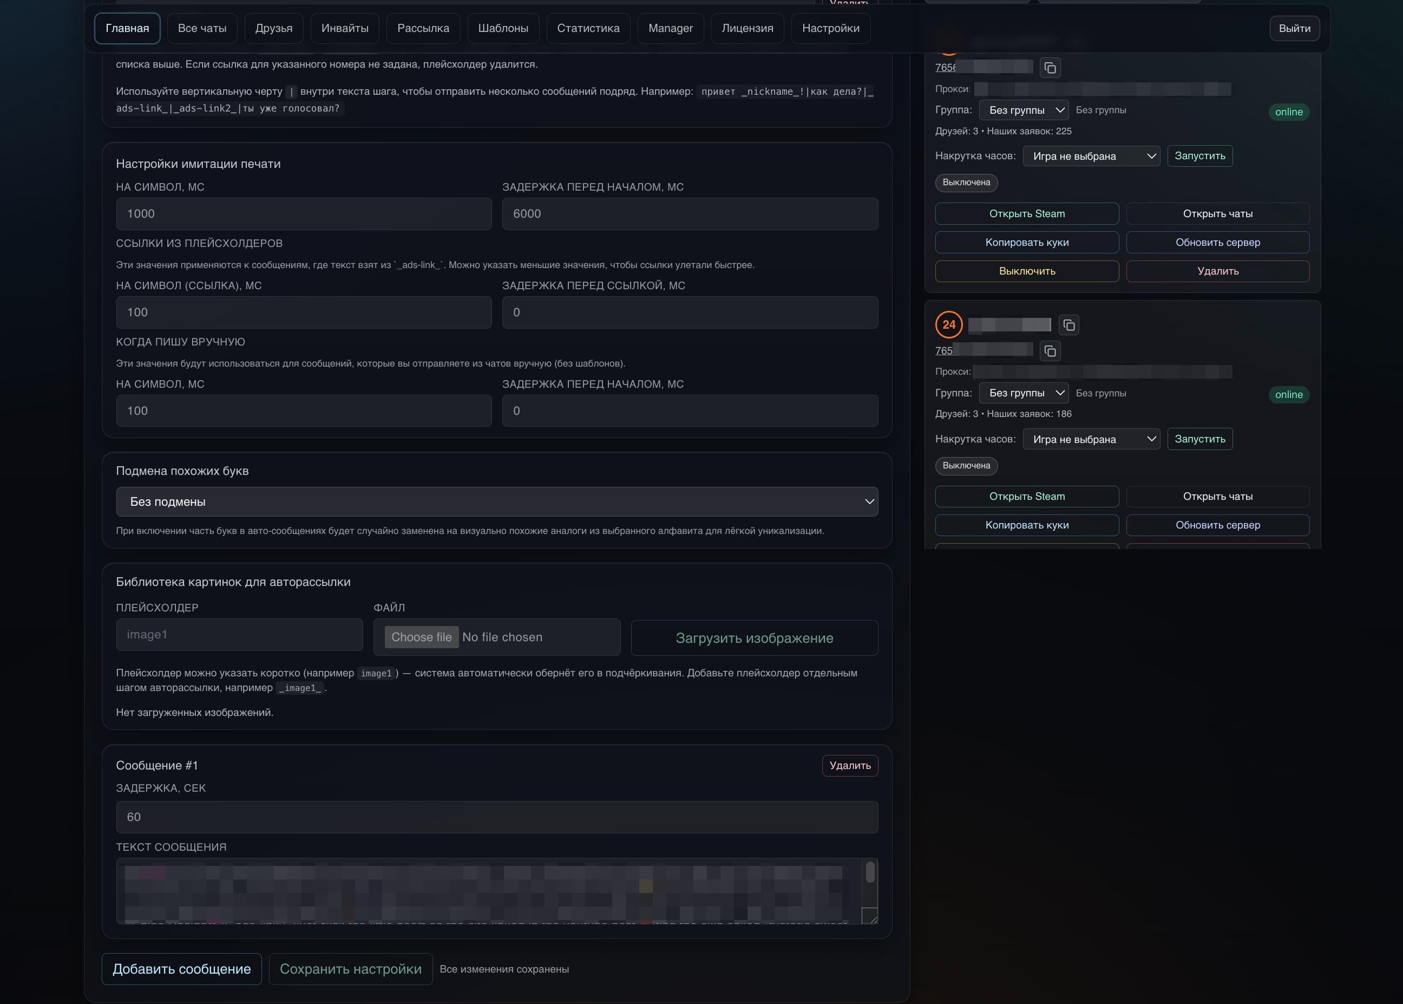This screenshot has width=1403, height=1004.
Task: Delete Сообщение #1 with Удалить button
Action: (x=849, y=765)
